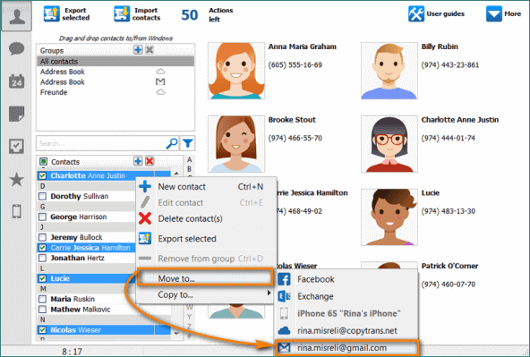Open the device phone icon in sidebar
Viewport: 530px width, 357px height.
16,211
